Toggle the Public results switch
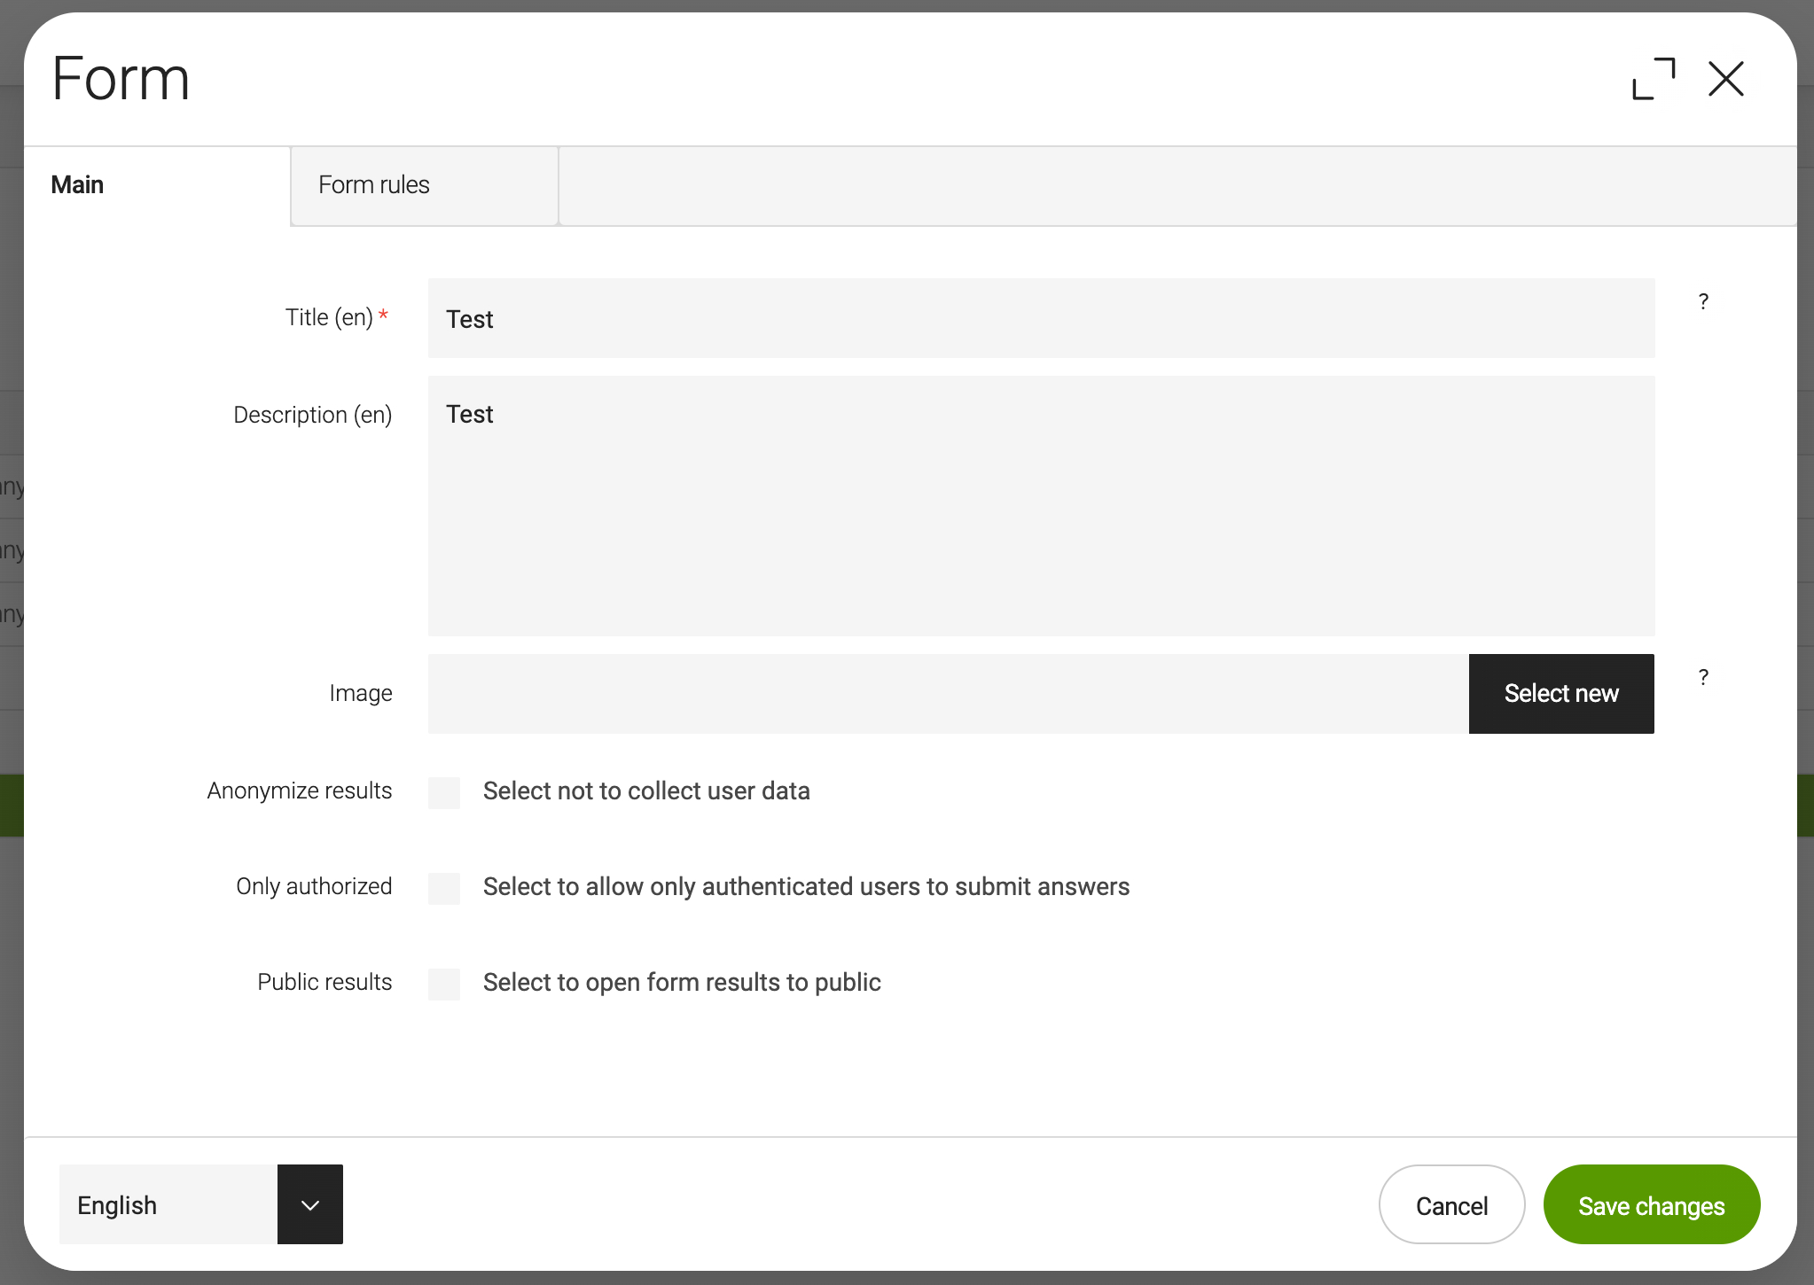 pyautogui.click(x=445, y=983)
